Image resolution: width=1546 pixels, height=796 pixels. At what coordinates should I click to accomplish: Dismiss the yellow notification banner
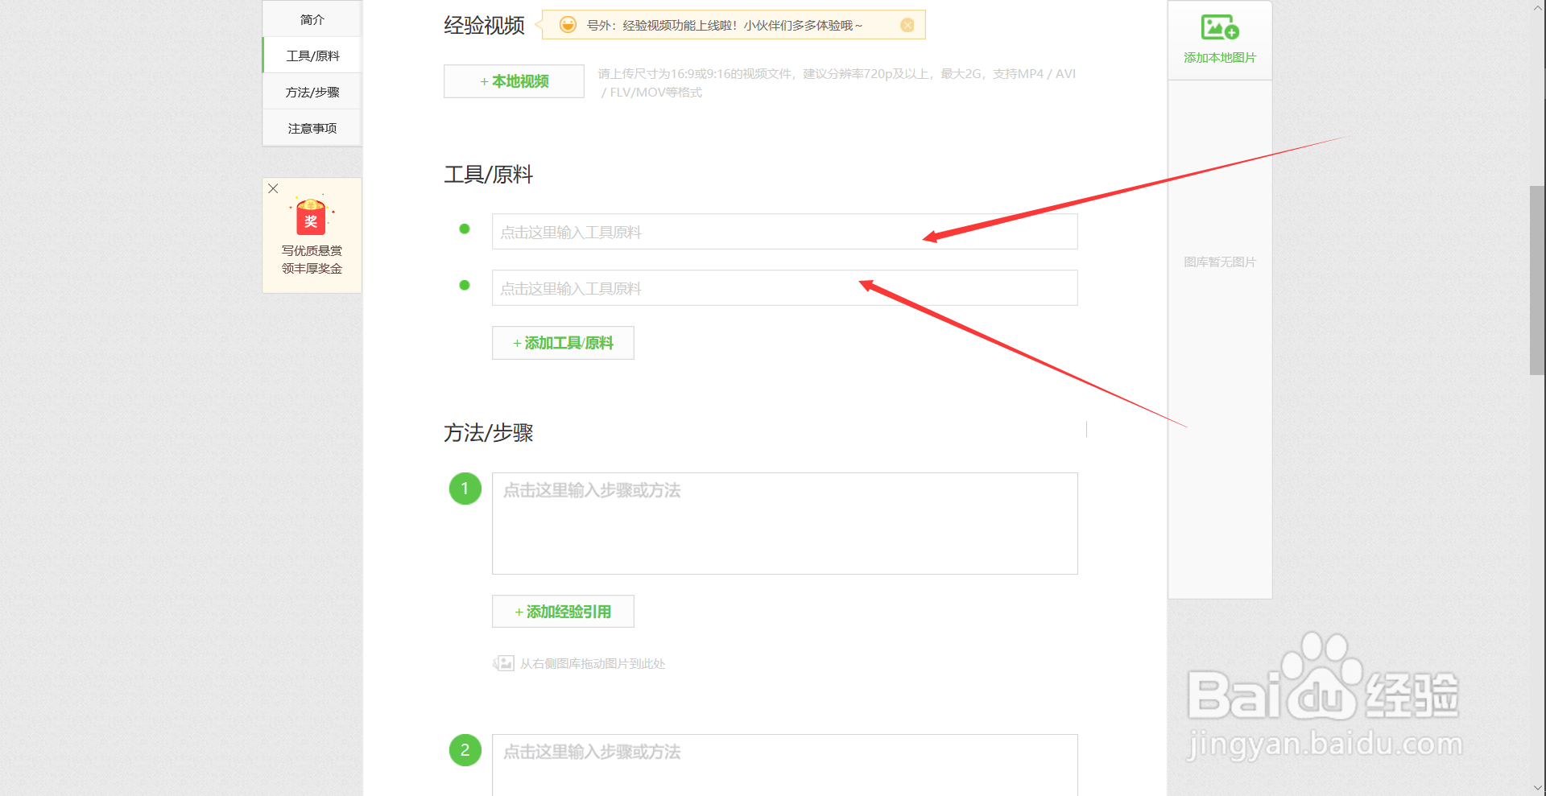tap(907, 24)
